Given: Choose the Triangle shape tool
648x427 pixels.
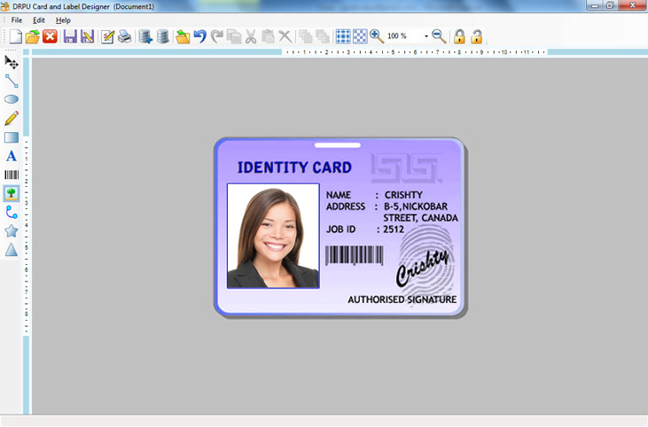Looking at the screenshot, I should coord(12,251).
